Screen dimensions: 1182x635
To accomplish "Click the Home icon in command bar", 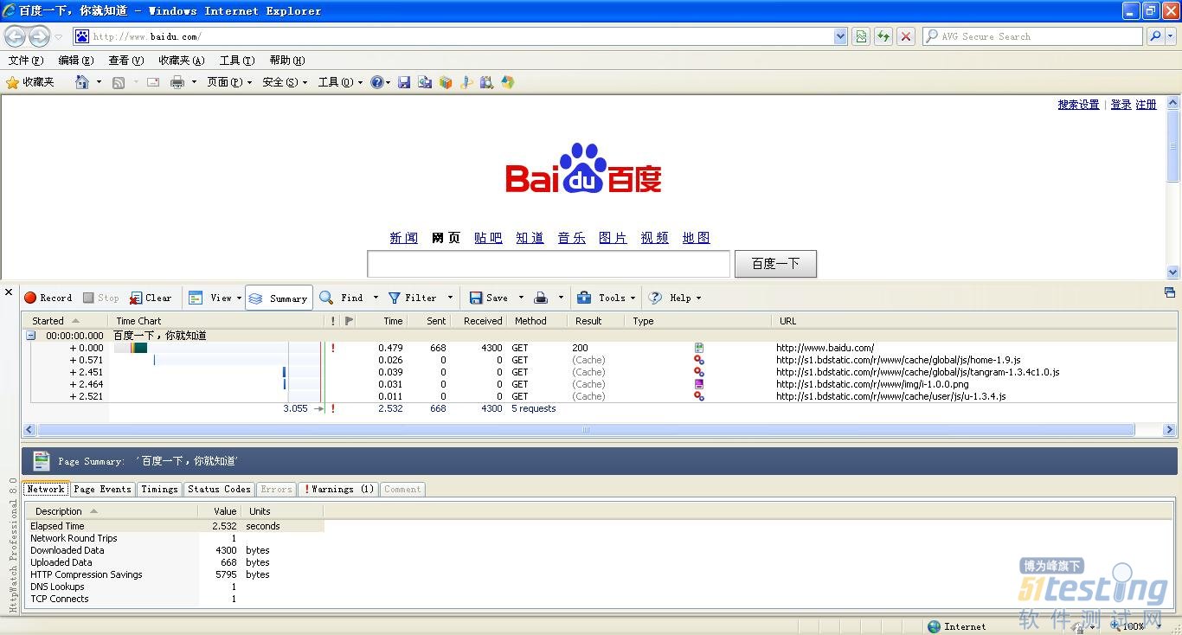I will point(82,82).
